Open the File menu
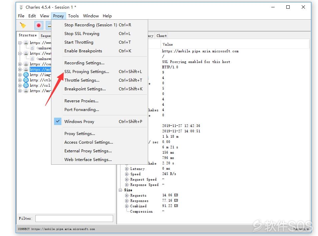 point(21,16)
